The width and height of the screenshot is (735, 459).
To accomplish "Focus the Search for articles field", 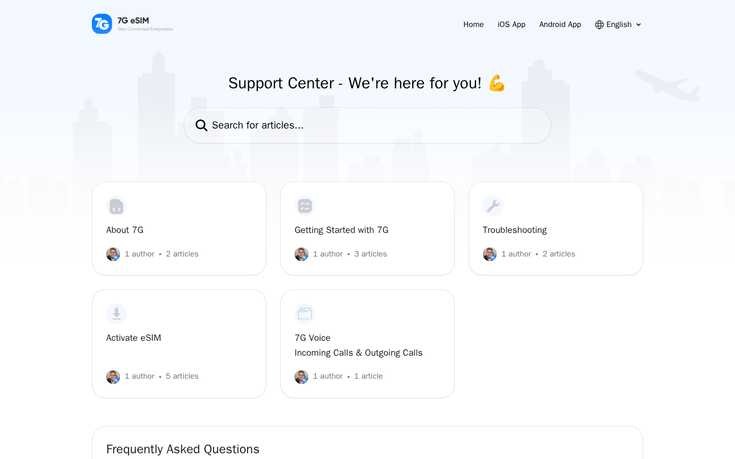I will coord(373,126).
